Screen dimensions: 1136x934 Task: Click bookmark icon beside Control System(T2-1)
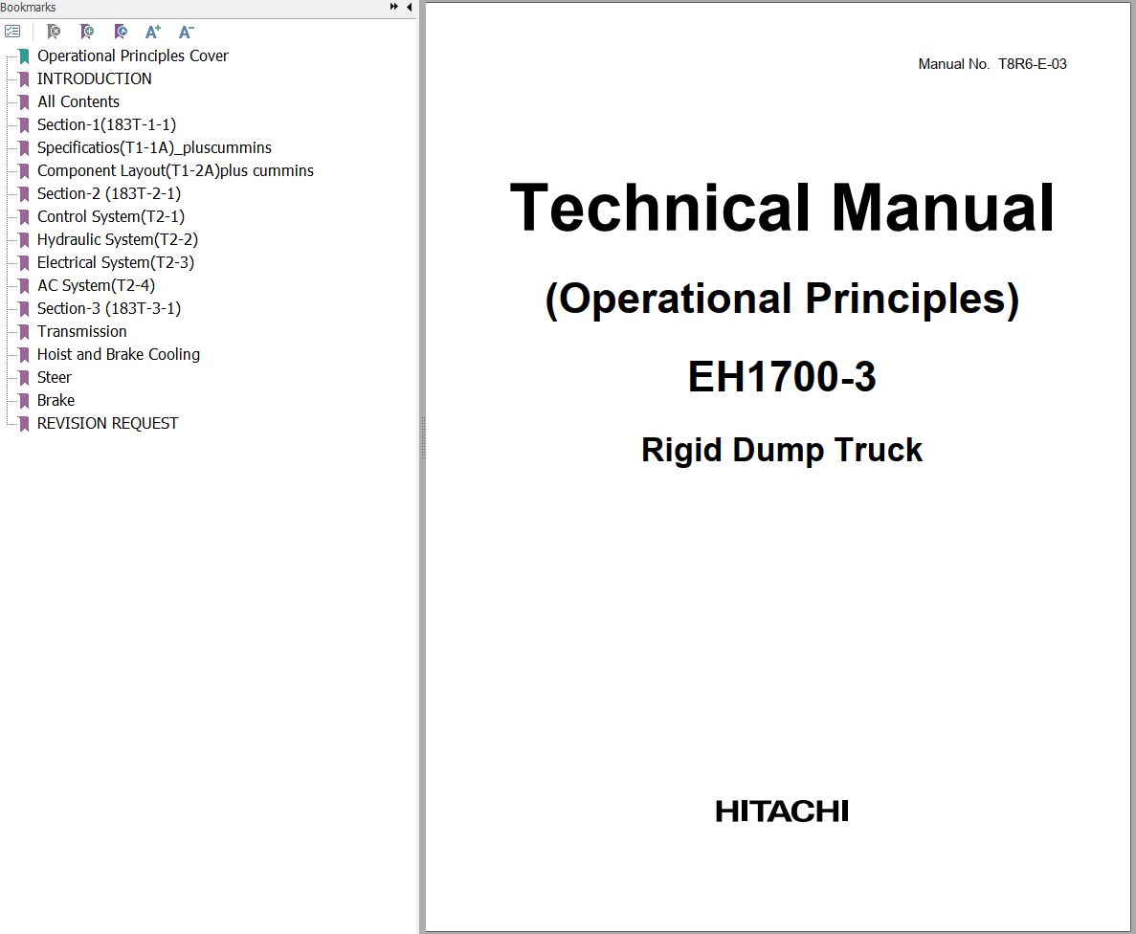[x=24, y=217]
